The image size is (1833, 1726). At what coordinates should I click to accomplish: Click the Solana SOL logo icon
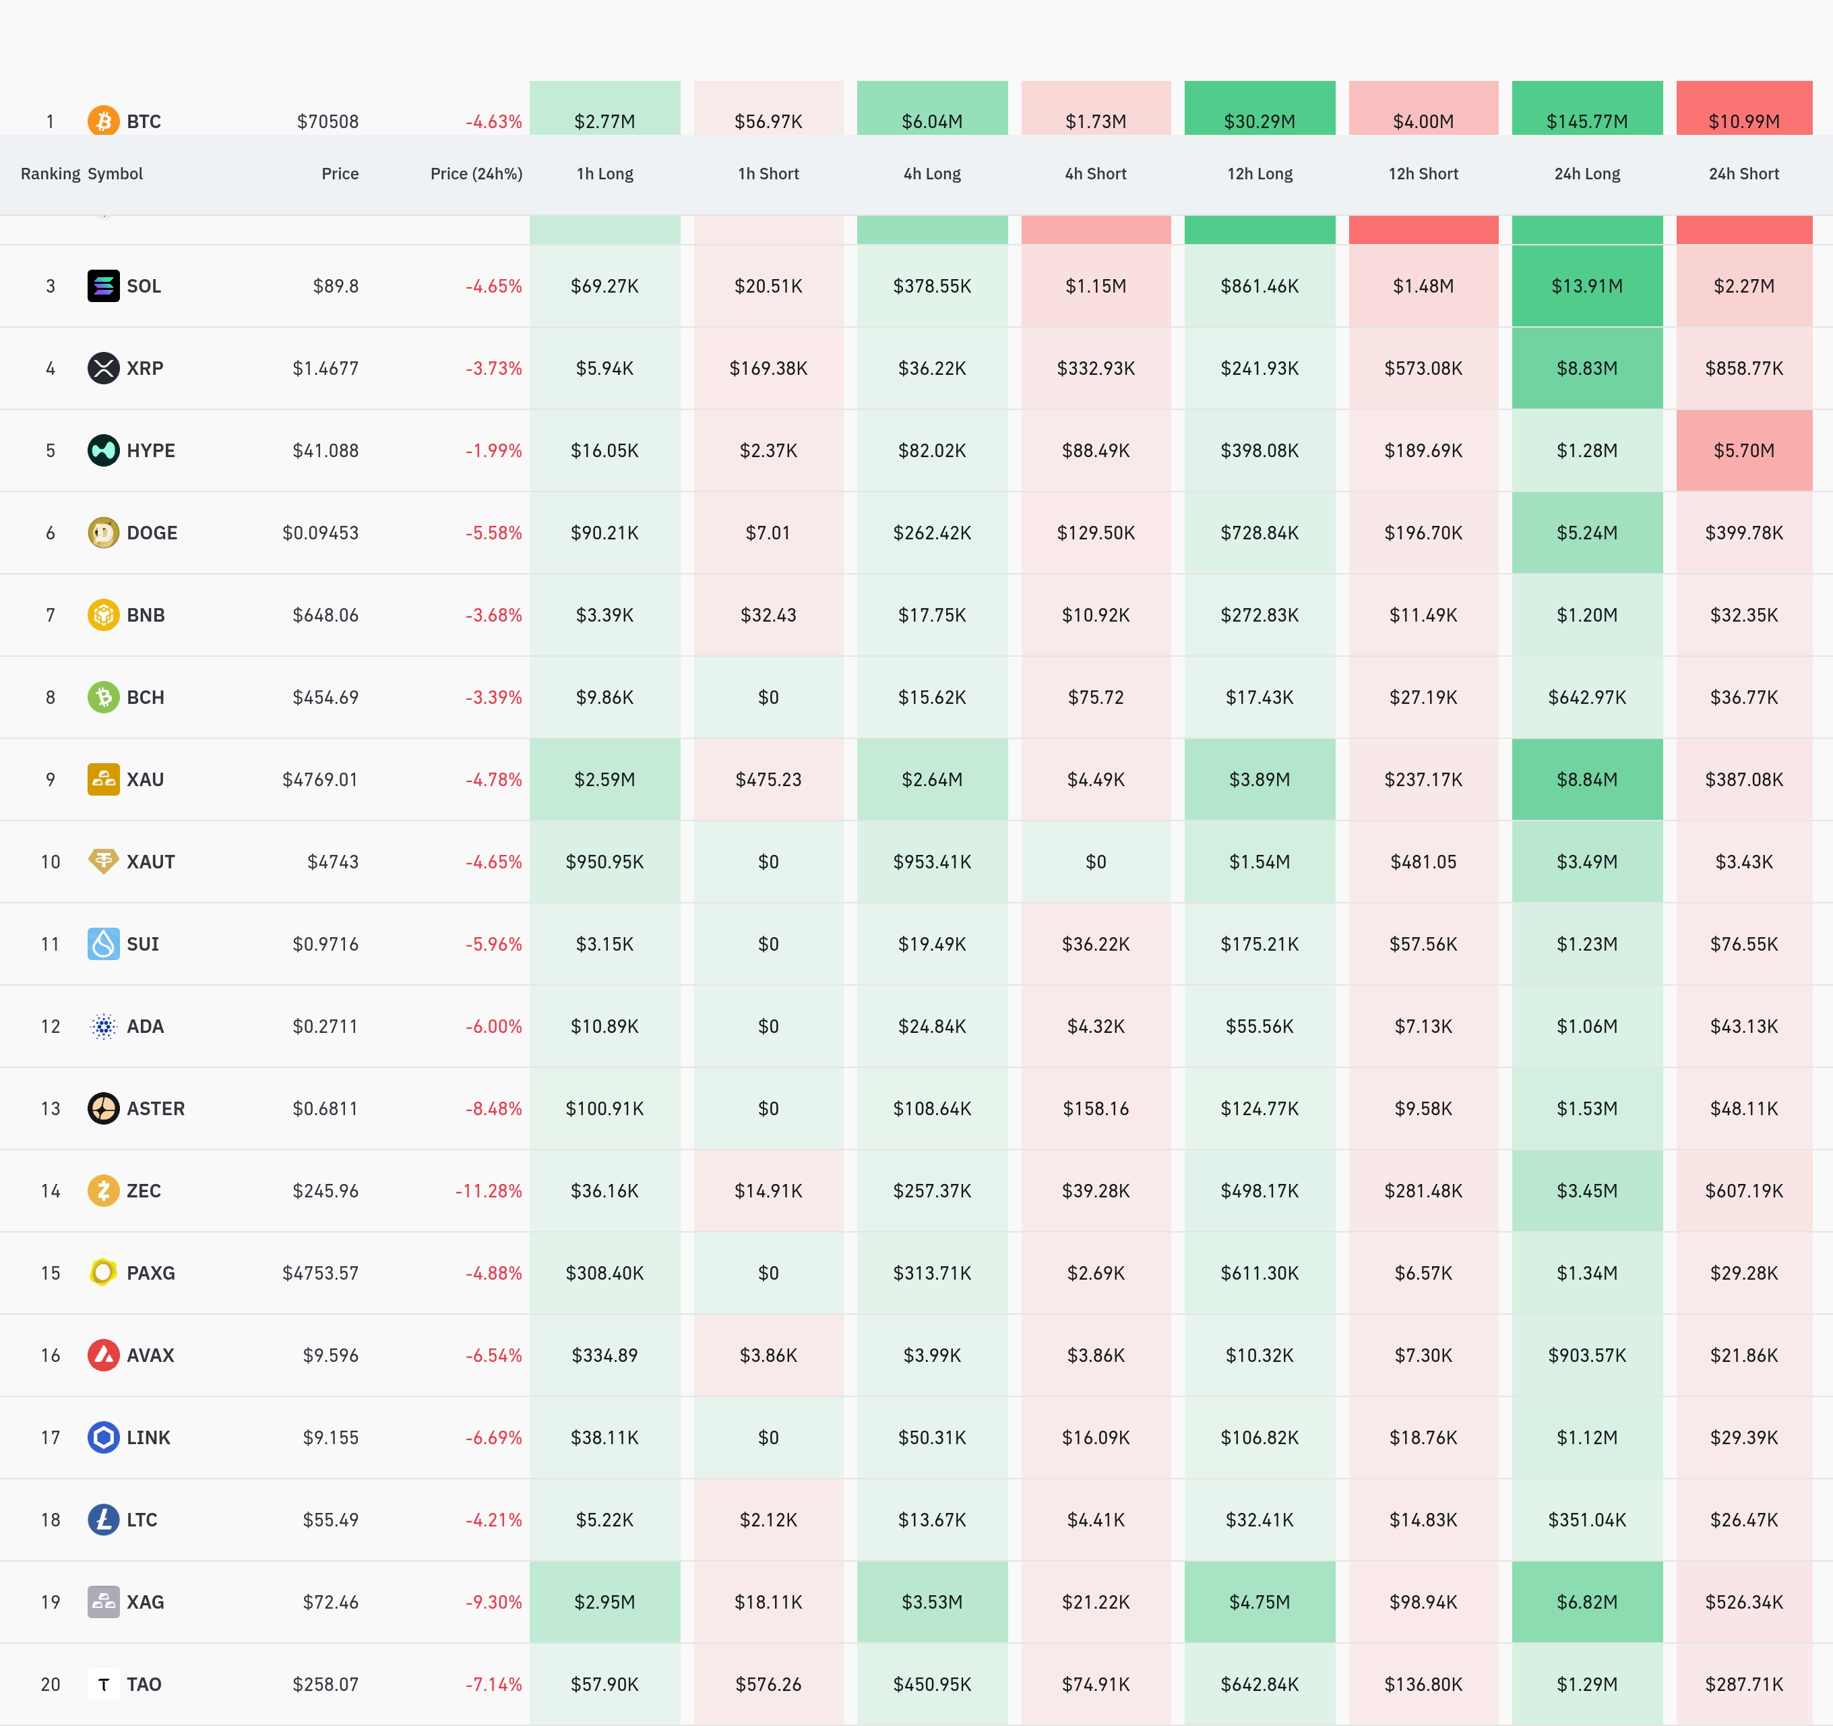[x=103, y=286]
